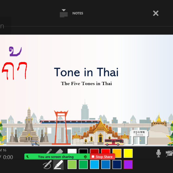Screen dimensions: 173x173
Task: Click the green arrow on sharing bar
Action: (x=27, y=157)
